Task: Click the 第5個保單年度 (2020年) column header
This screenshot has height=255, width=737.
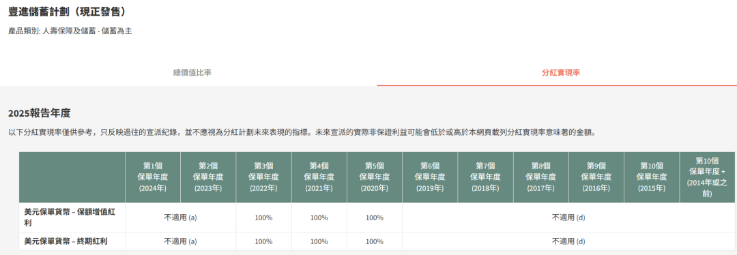Action: click(x=375, y=177)
